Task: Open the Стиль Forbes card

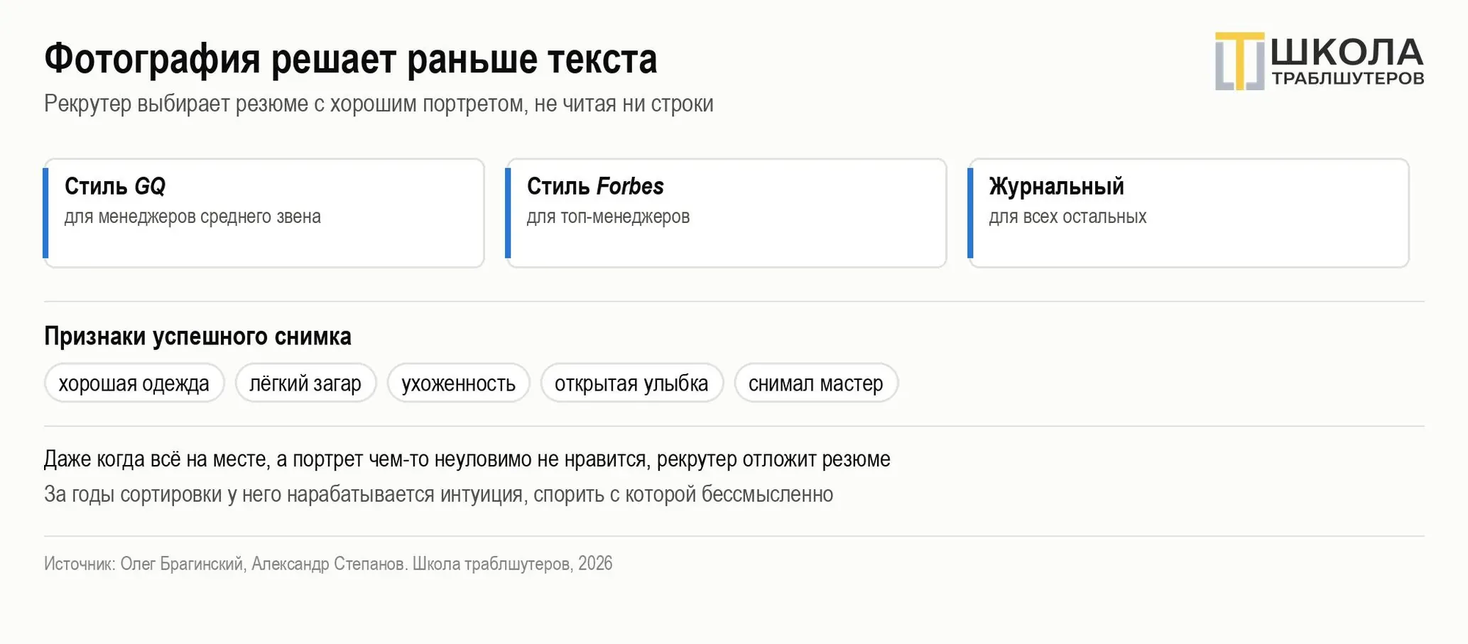Action: (x=726, y=213)
